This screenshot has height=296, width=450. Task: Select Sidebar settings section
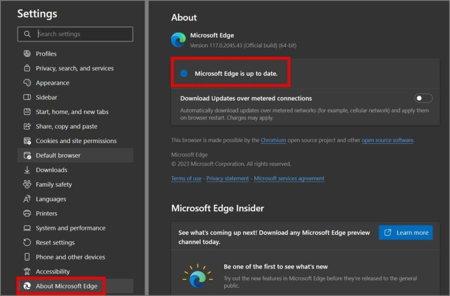75,97
